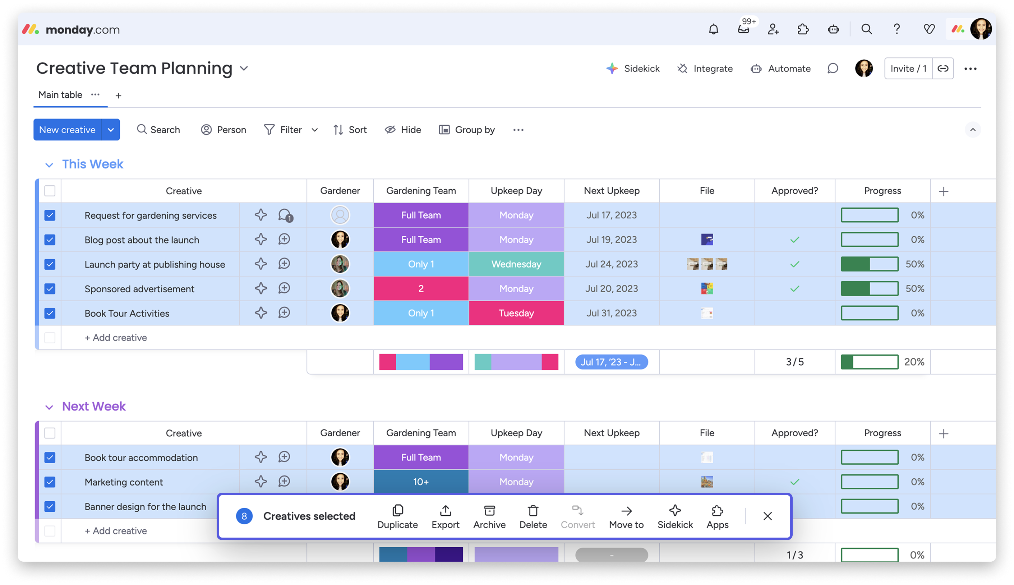Image resolution: width=1014 pixels, height=585 pixels.
Task: Open the Group by menu
Action: click(467, 130)
